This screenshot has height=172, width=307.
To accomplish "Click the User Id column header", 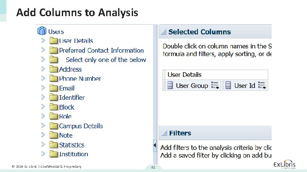I will point(244,85).
